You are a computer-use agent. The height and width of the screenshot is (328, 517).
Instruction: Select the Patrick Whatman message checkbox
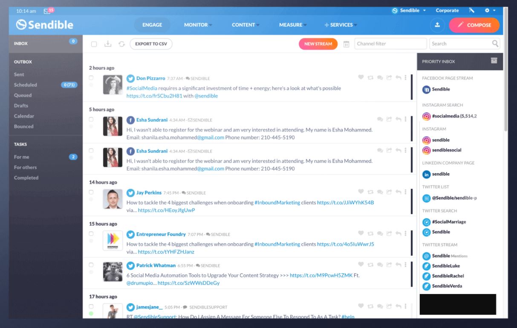[91, 265]
